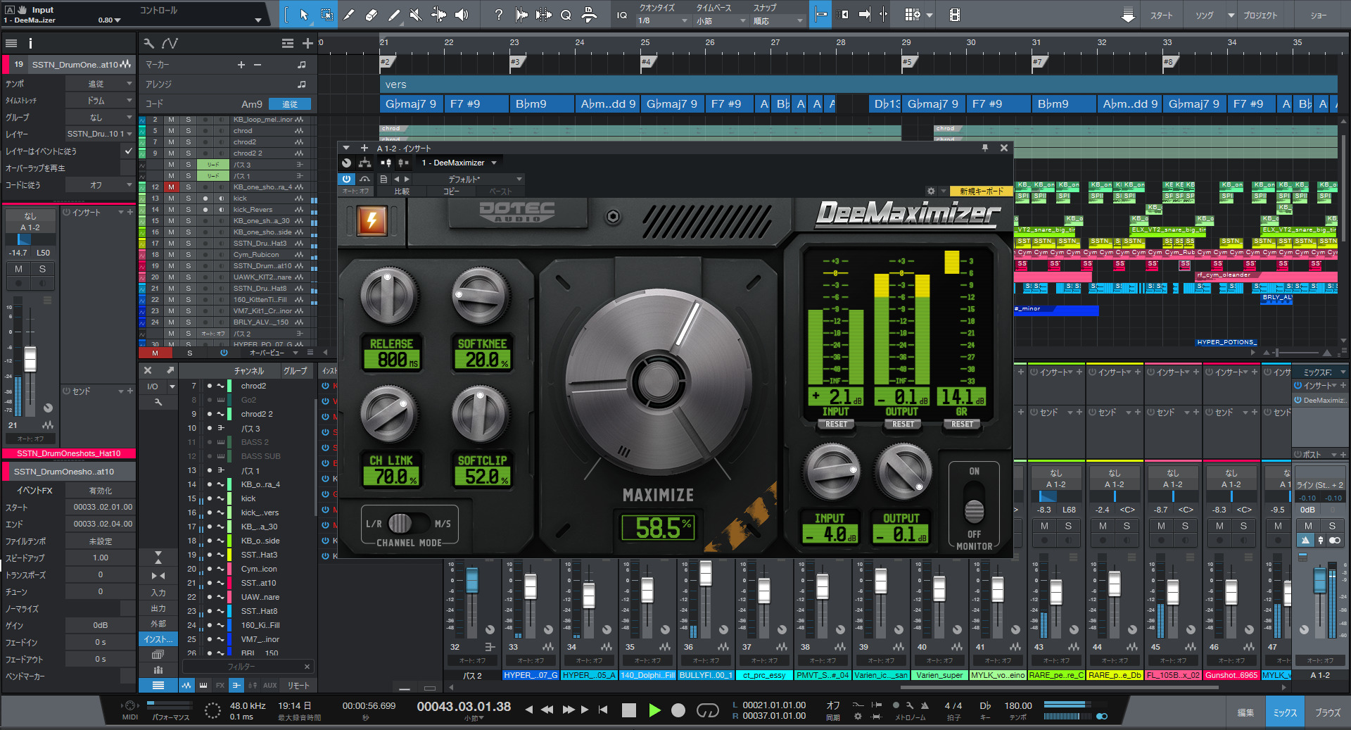Open the track list menu icon
The image size is (1351, 730).
click(x=287, y=44)
